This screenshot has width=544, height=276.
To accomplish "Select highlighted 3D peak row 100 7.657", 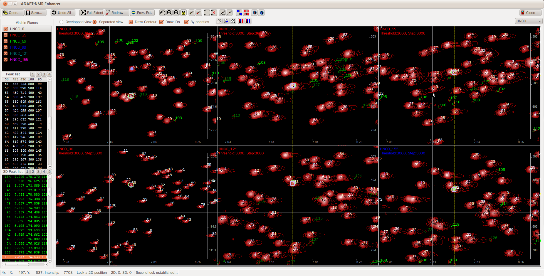I will coord(25,257).
